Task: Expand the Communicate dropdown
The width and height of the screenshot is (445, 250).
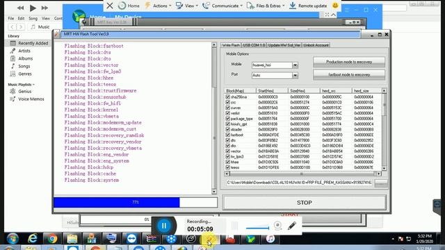Action: tap(222, 6)
